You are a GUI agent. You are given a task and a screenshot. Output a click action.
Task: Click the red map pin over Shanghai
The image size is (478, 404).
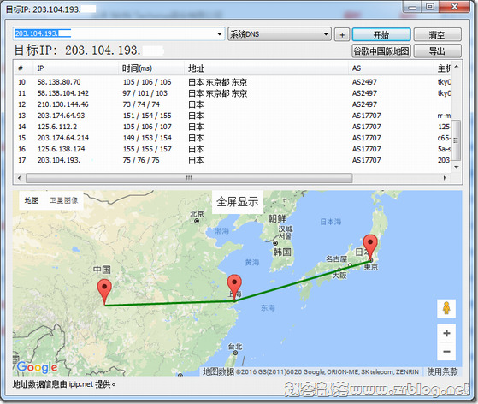point(234,287)
